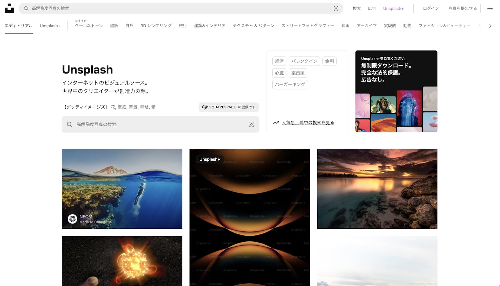
Task: Switch to the エディトリアル tab
Action: pos(19,26)
